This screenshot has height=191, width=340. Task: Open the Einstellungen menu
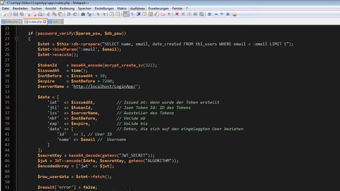tap(104, 8)
